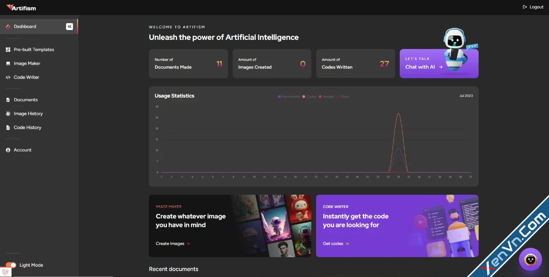Select the Dashboard home icon
The height and width of the screenshot is (277, 549).
pos(8,26)
